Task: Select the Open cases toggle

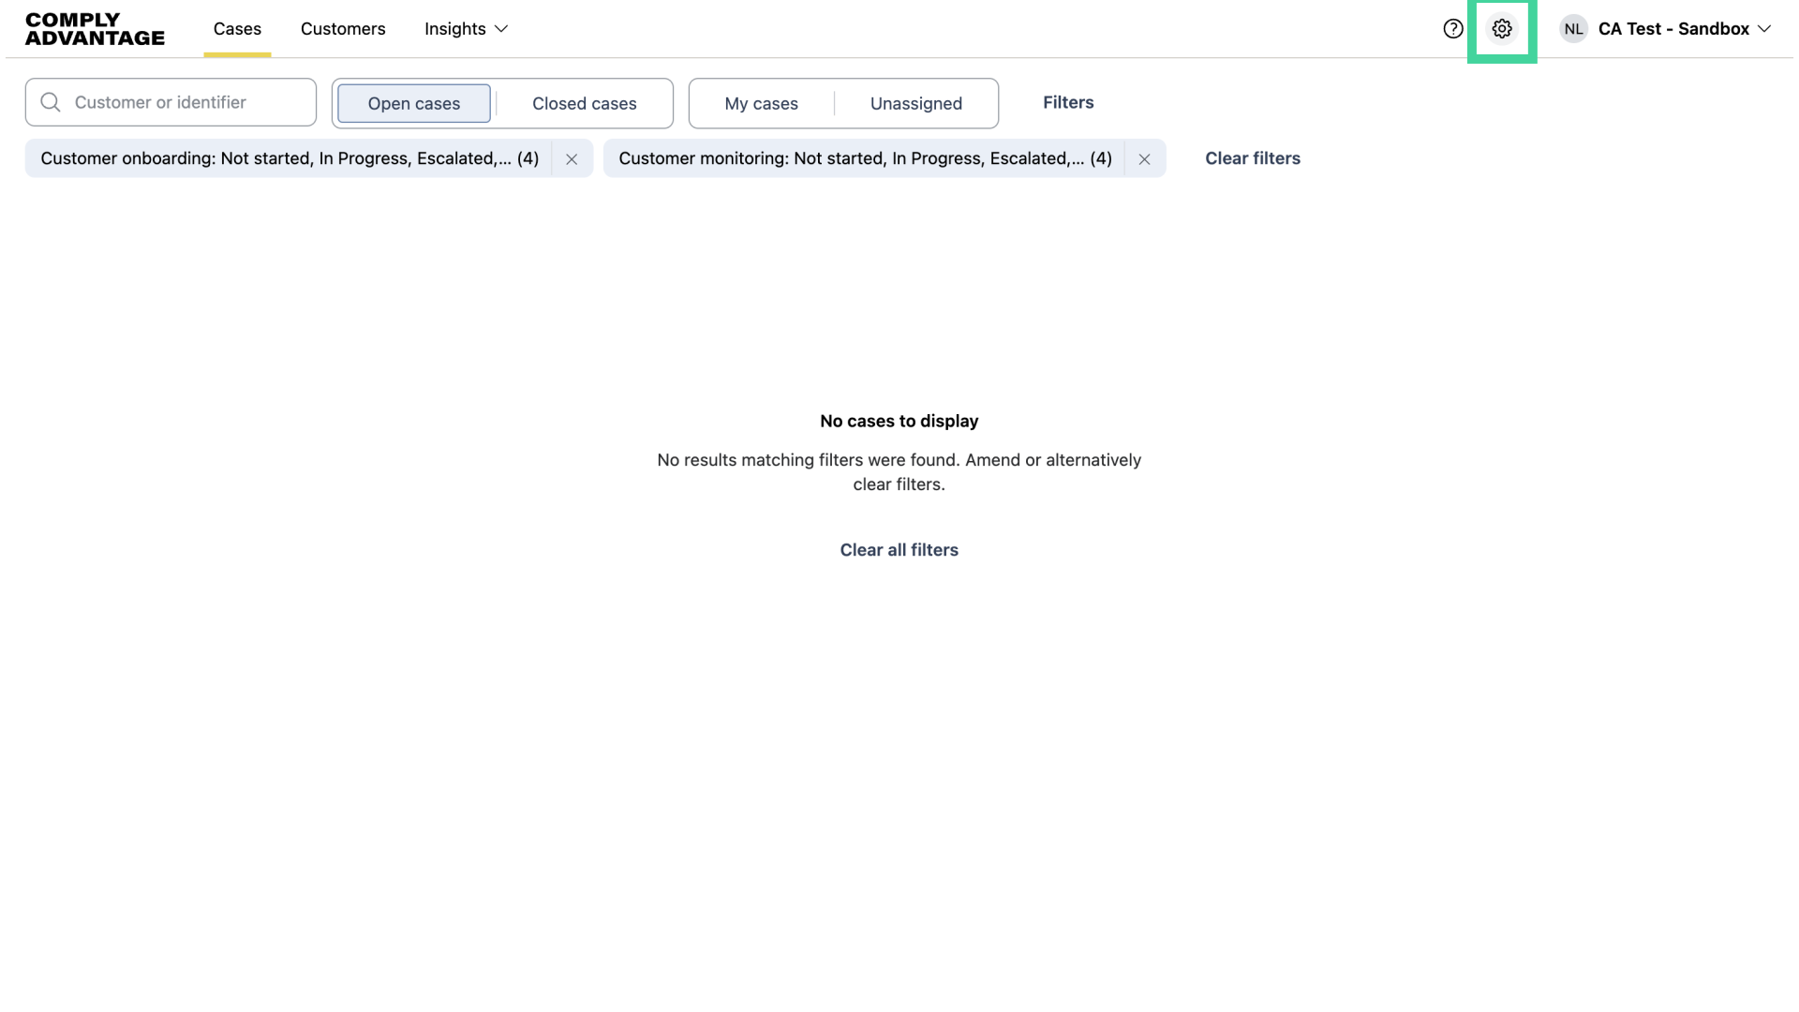Action: pos(413,103)
